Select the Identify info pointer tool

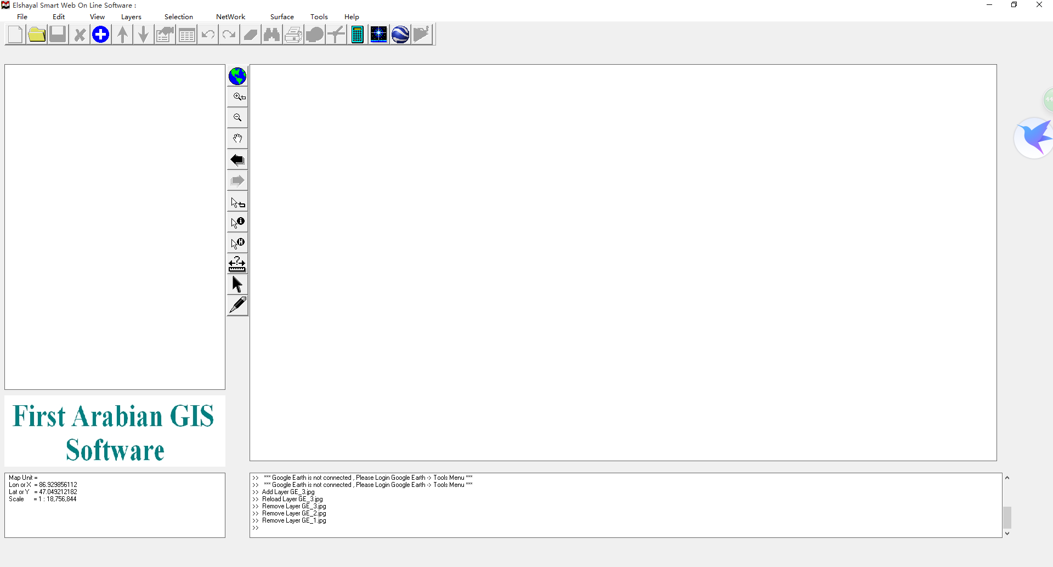tap(237, 223)
